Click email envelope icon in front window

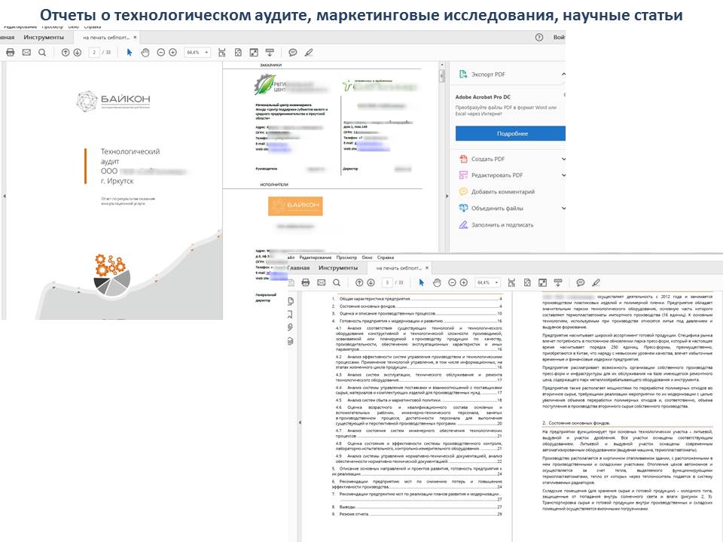322,282
